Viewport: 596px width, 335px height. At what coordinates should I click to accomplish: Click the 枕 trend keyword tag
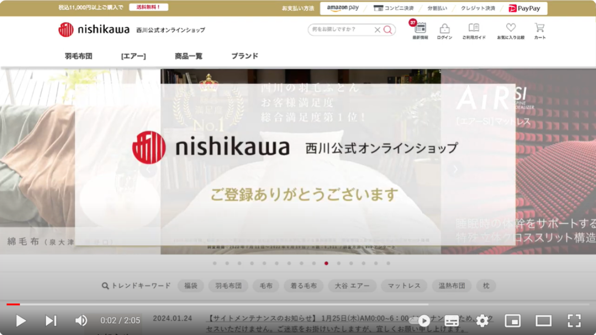point(486,286)
